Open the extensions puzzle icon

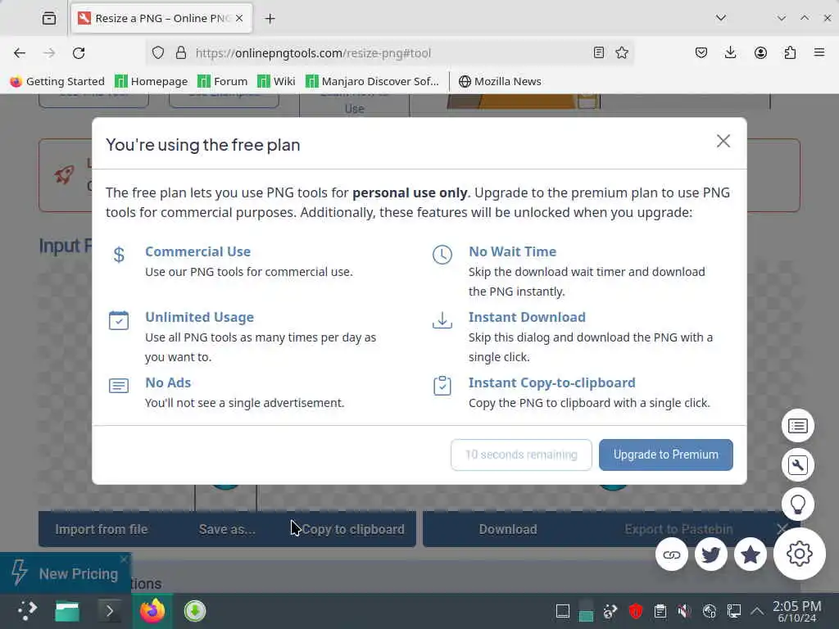tap(790, 52)
